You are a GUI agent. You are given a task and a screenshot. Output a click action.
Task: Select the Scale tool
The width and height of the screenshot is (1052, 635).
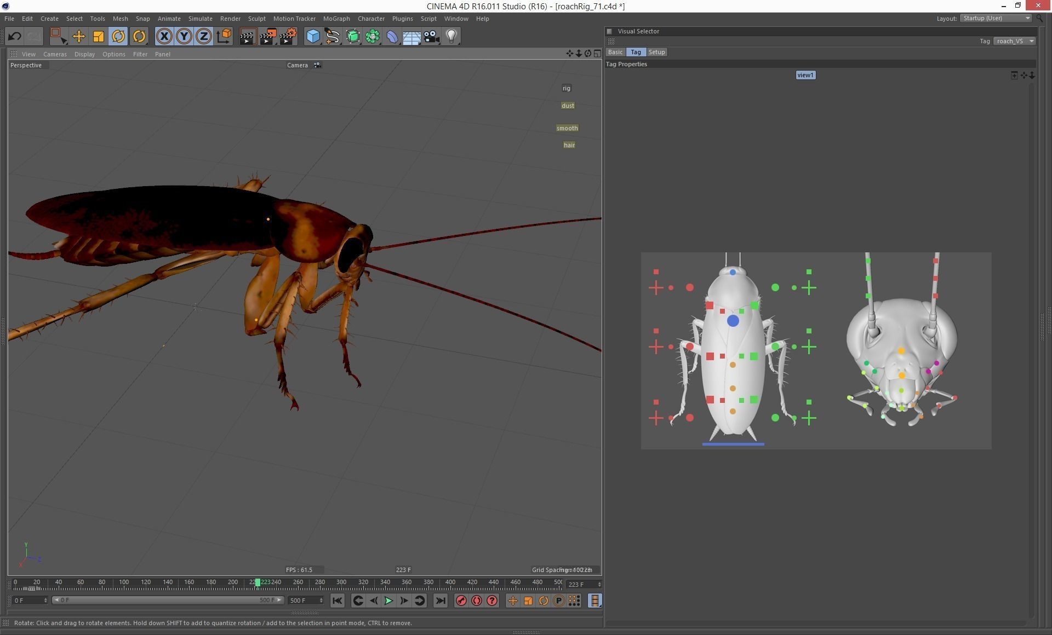tap(99, 36)
